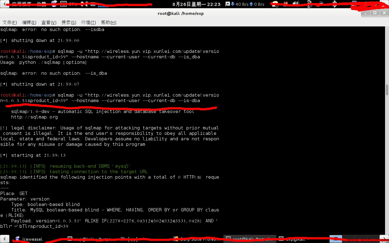Screen dimensions: 389x243
Task: Open the 终端(T) menu
Action: pos(88,22)
